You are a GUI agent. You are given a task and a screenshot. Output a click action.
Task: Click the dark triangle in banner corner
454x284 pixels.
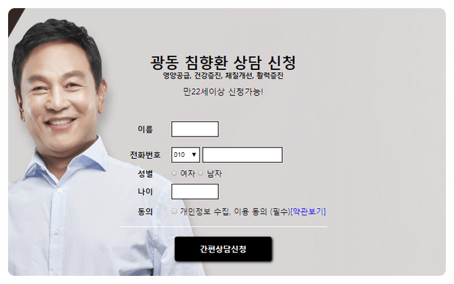14,19
